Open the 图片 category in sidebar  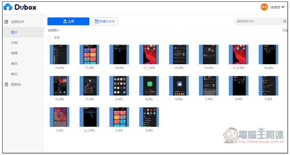(x=14, y=32)
